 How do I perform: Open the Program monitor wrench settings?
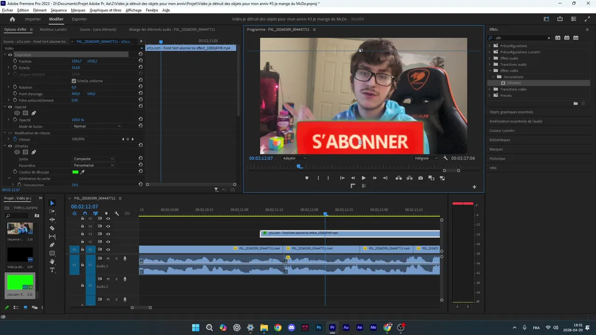pos(445,158)
